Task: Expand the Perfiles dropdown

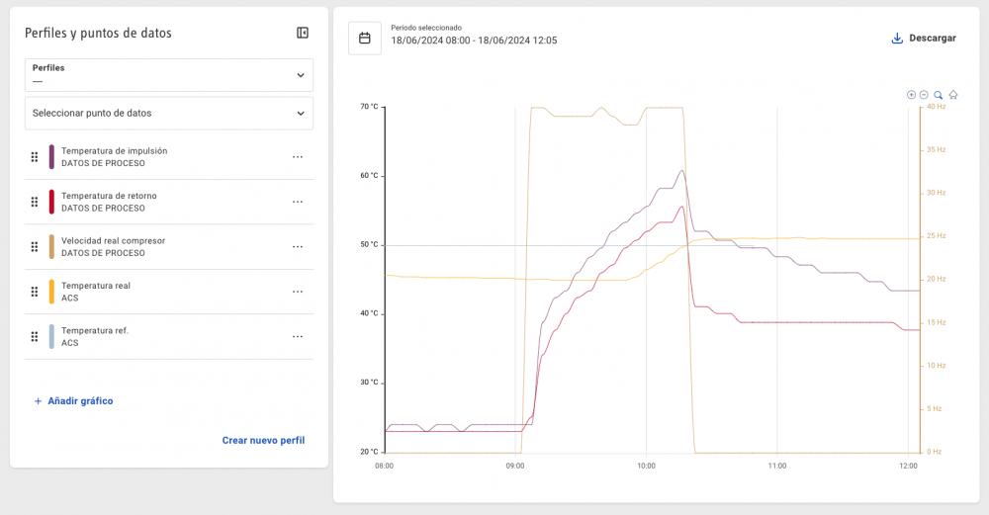Action: 169,75
